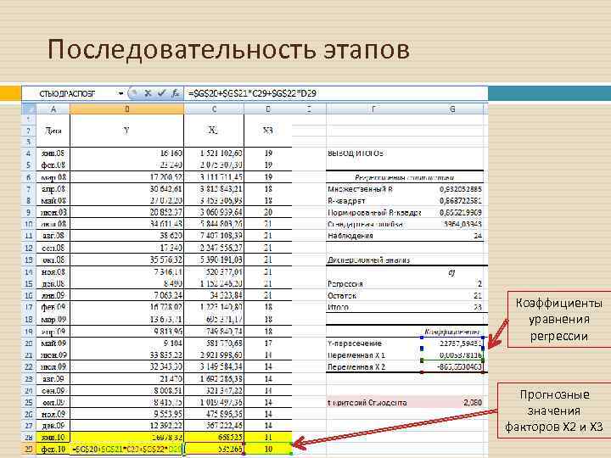Select date cell "май.09"

[x=53, y=343]
